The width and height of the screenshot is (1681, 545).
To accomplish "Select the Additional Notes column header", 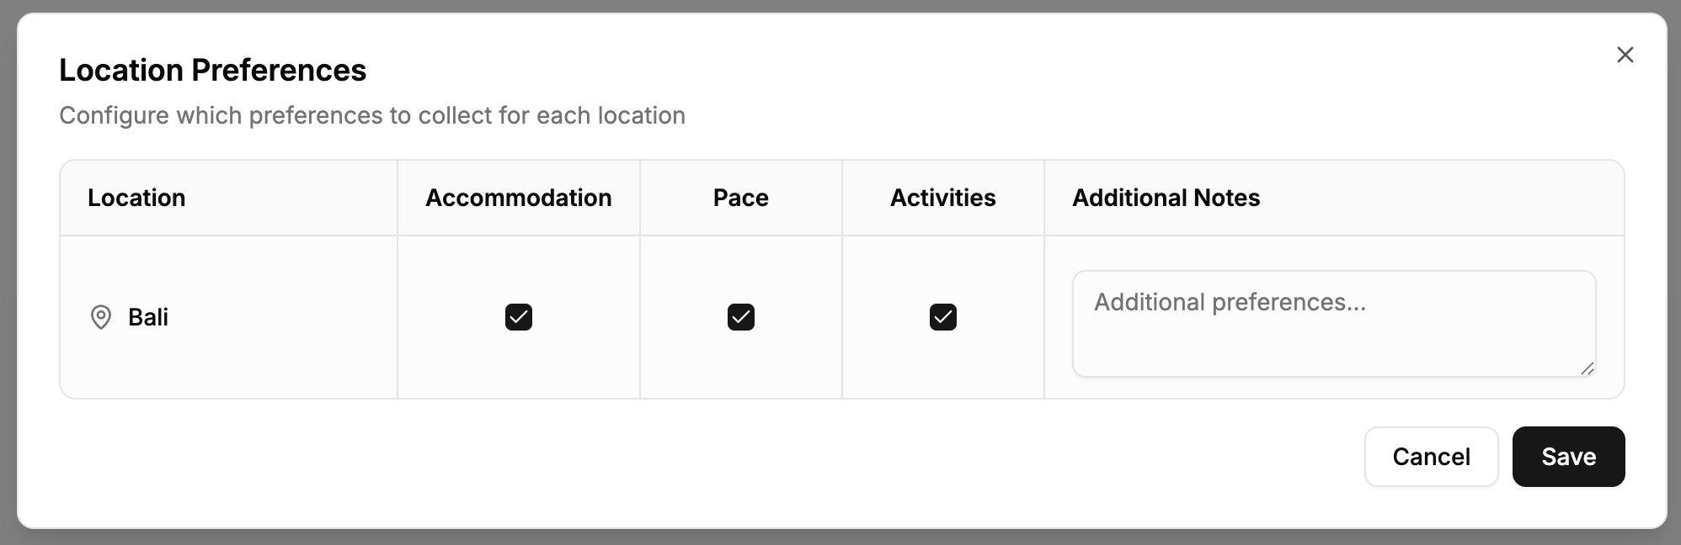I will click(x=1166, y=198).
